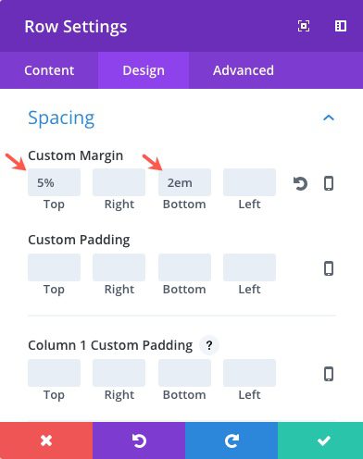This screenshot has height=459, width=363.
Task: Reset Custom Margin values icon
Action: pos(300,183)
